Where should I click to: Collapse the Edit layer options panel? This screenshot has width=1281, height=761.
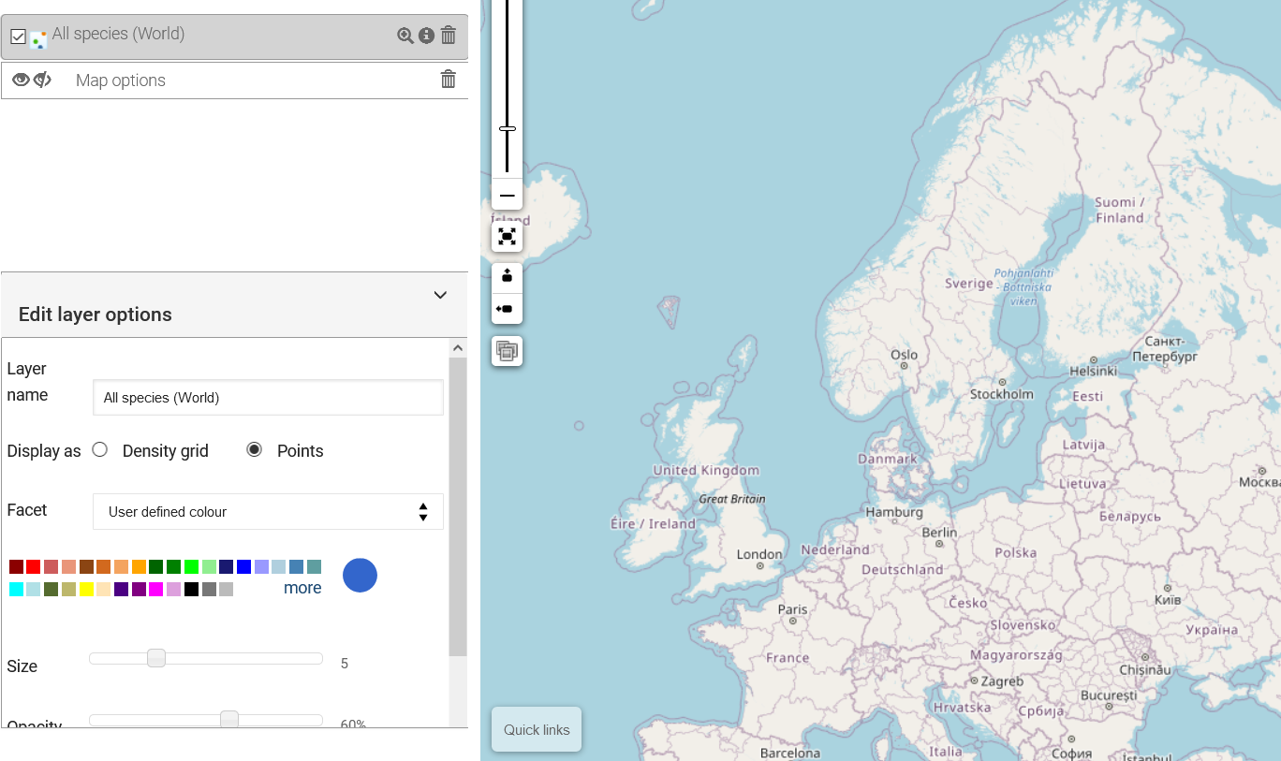440,295
